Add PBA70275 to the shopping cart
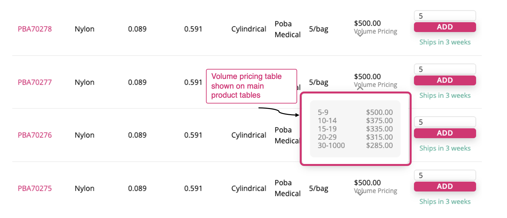The image size is (507, 218). 445,186
